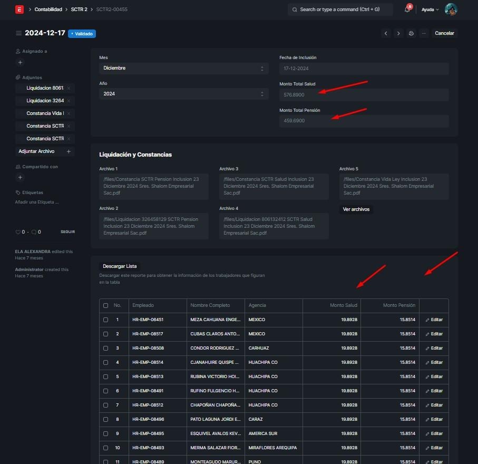Navigate to Contabilidad breadcrumb
This screenshot has width=478, height=464.
pyautogui.click(x=48, y=9)
